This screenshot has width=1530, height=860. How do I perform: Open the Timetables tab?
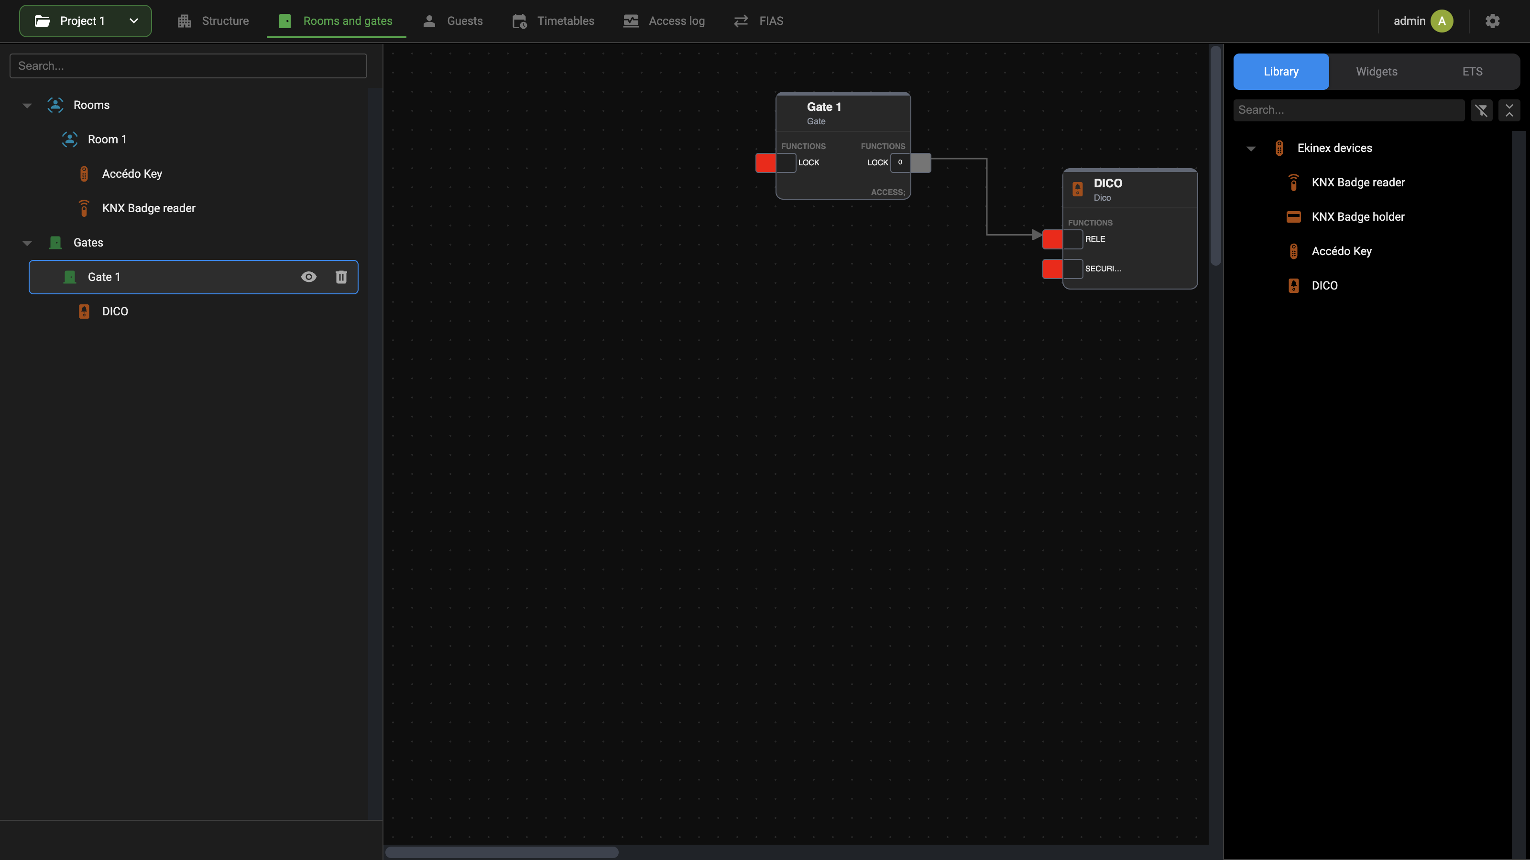pos(553,21)
